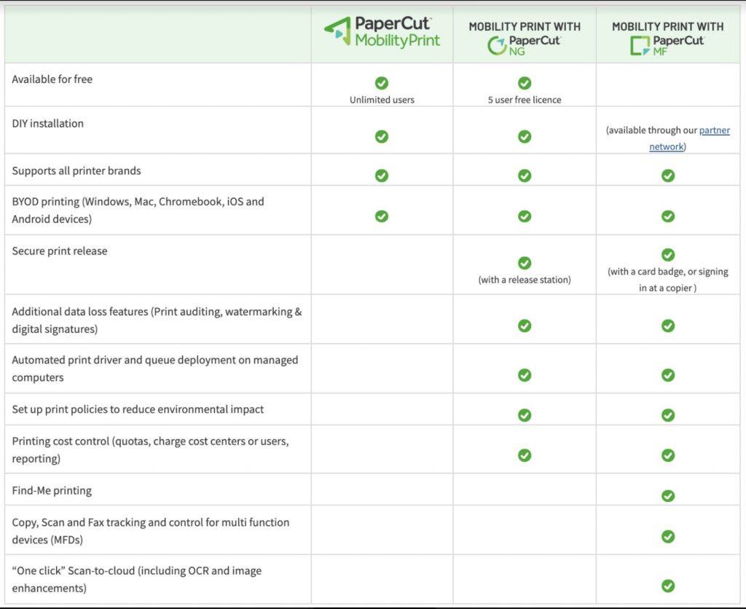Click Set up print policies checkmark for NG
Screen dimensions: 746x609
[525, 415]
